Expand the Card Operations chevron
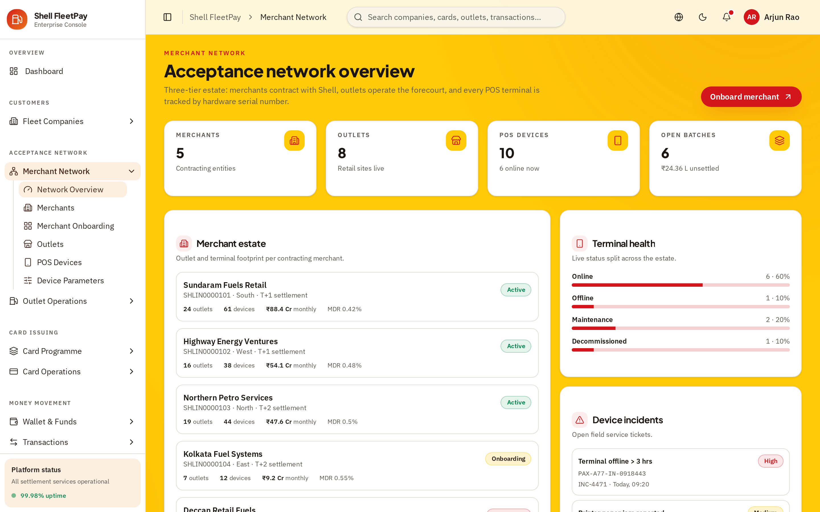Screen dimensions: 820x512 132,371
